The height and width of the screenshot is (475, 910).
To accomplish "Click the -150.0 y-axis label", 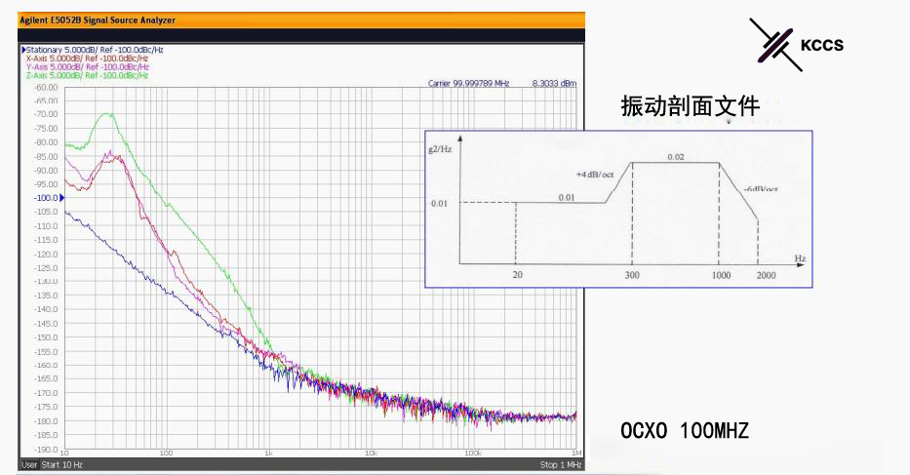I will click(x=47, y=336).
